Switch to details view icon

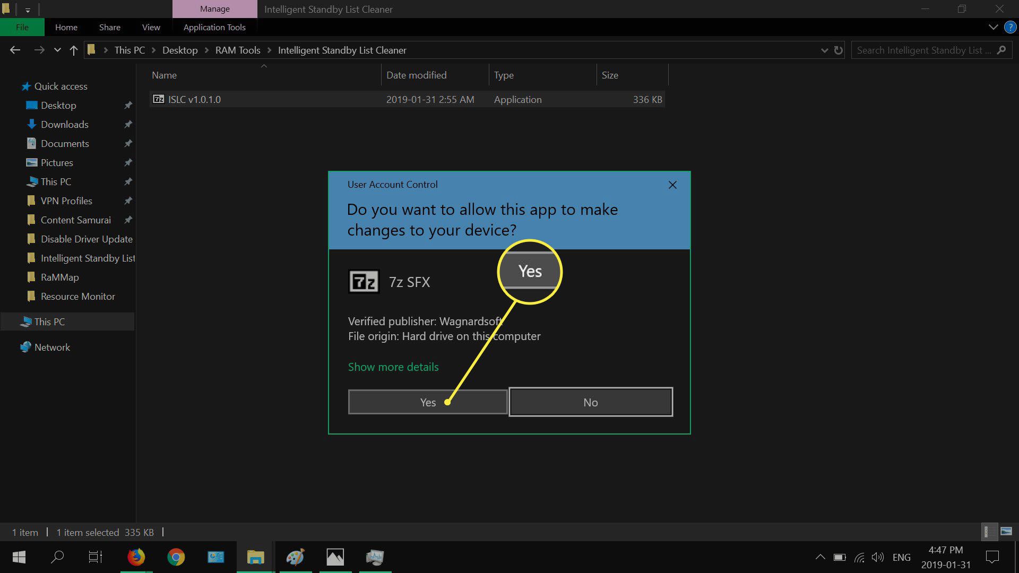989,531
